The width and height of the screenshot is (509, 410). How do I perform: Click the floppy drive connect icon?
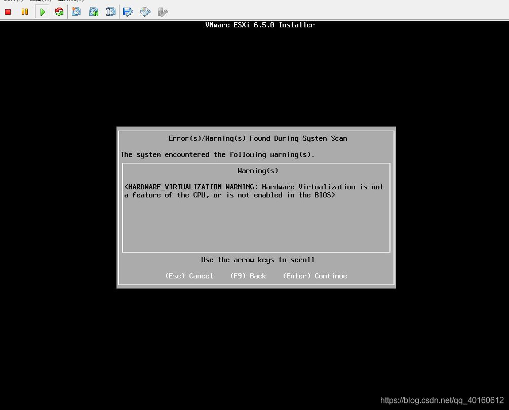[x=128, y=12]
